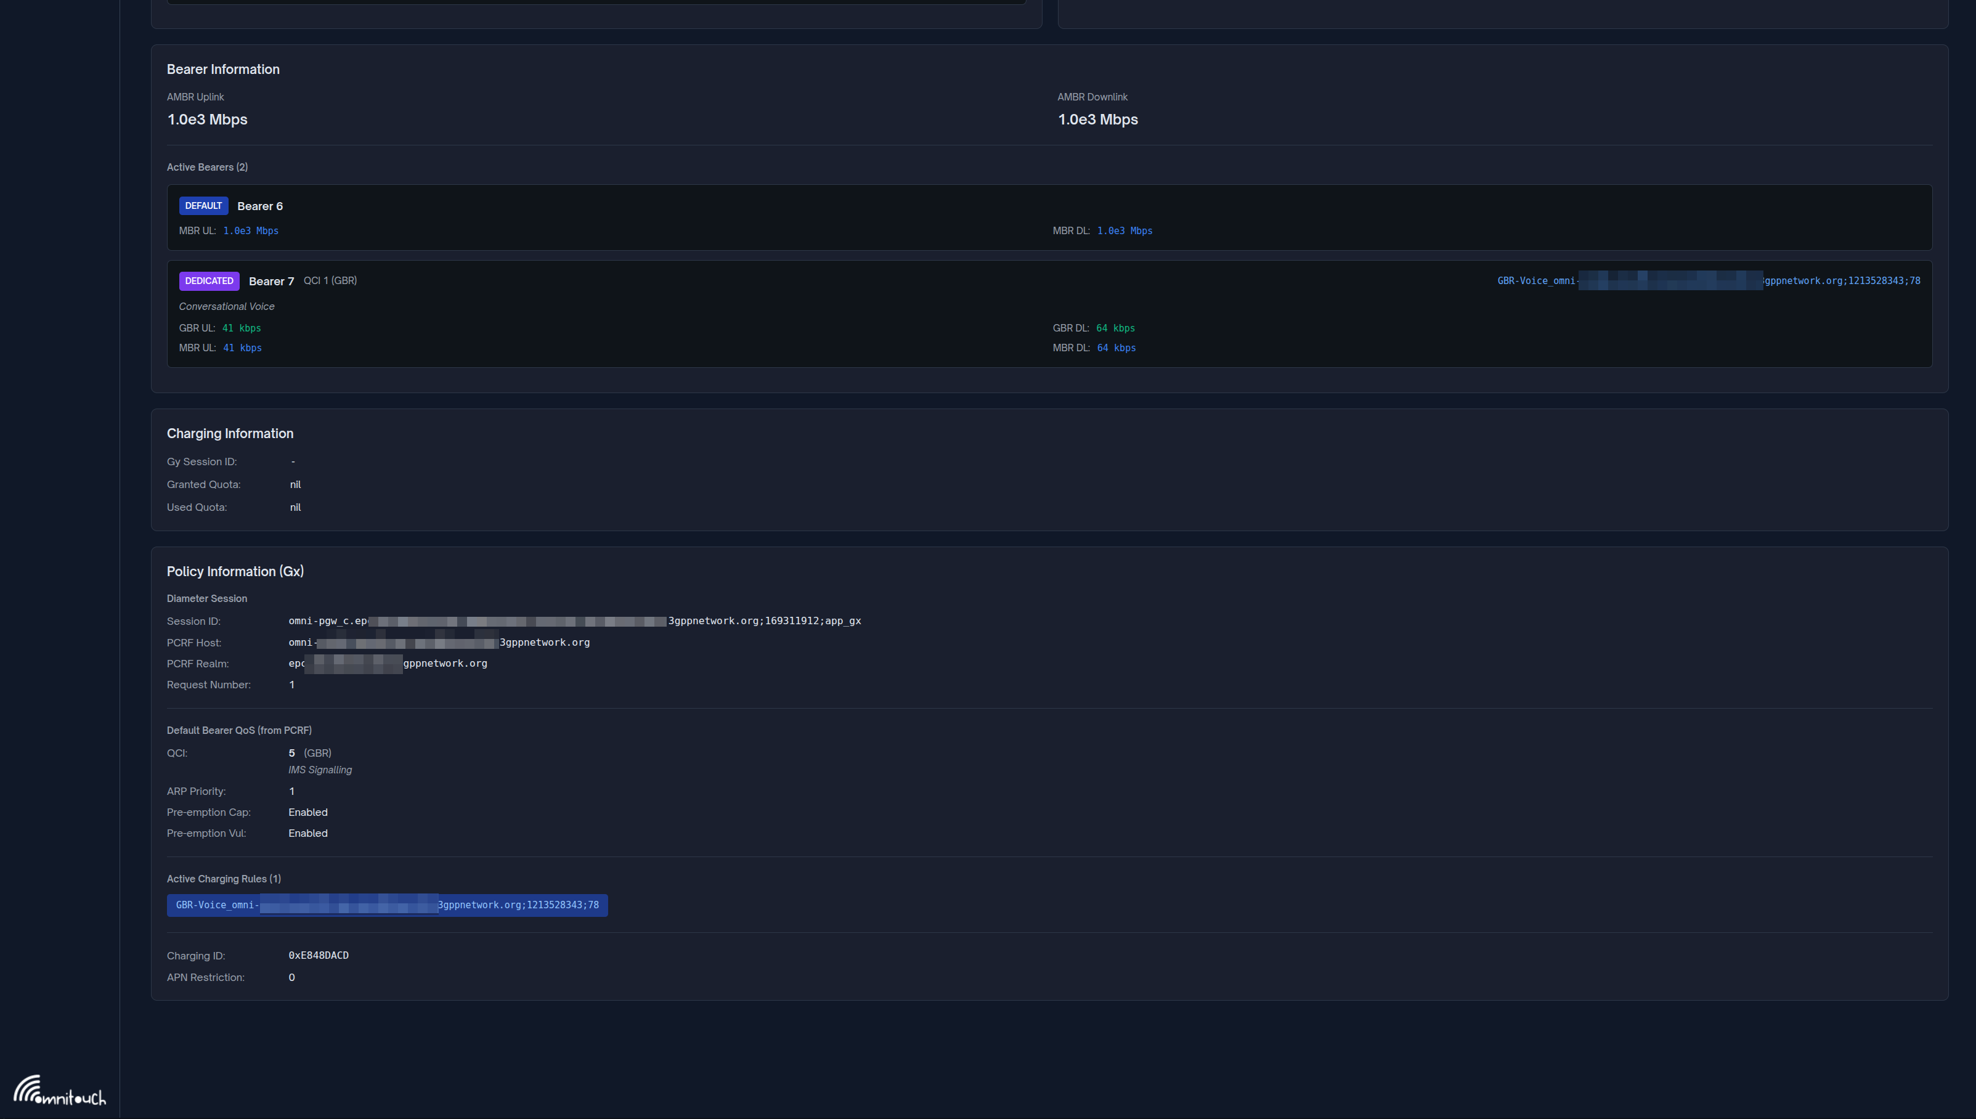Click the Bearer 6 MBR UL value
The image size is (1976, 1119).
click(x=250, y=231)
